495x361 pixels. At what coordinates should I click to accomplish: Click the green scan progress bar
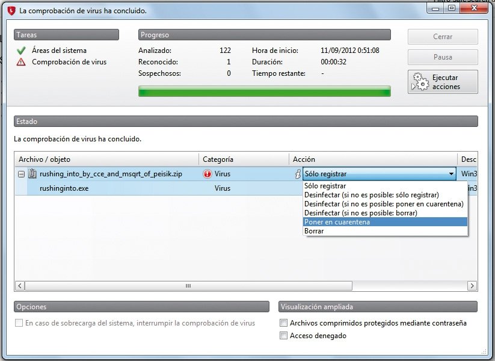coord(265,91)
